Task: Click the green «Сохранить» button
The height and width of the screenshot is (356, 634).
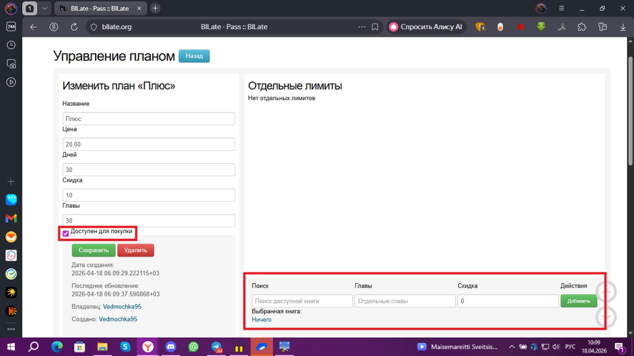Action: [x=94, y=250]
